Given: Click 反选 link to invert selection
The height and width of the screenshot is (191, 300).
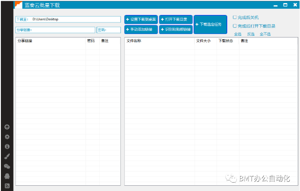Looking at the screenshot, I should pyautogui.click(x=251, y=34).
